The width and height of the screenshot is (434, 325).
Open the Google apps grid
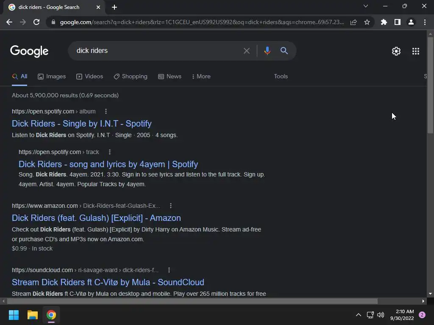pyautogui.click(x=416, y=51)
